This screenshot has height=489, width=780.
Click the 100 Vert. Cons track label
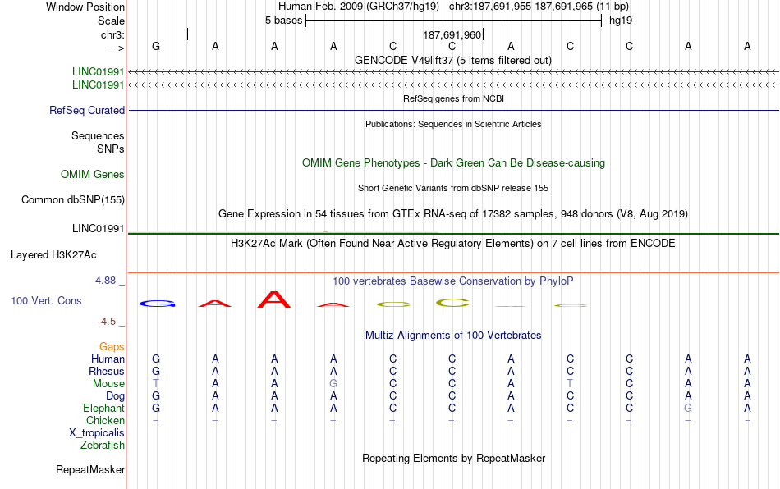tap(46, 300)
